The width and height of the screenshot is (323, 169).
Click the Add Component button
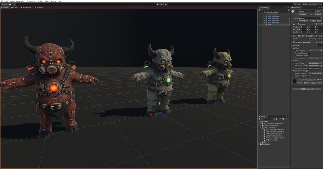tap(307, 89)
